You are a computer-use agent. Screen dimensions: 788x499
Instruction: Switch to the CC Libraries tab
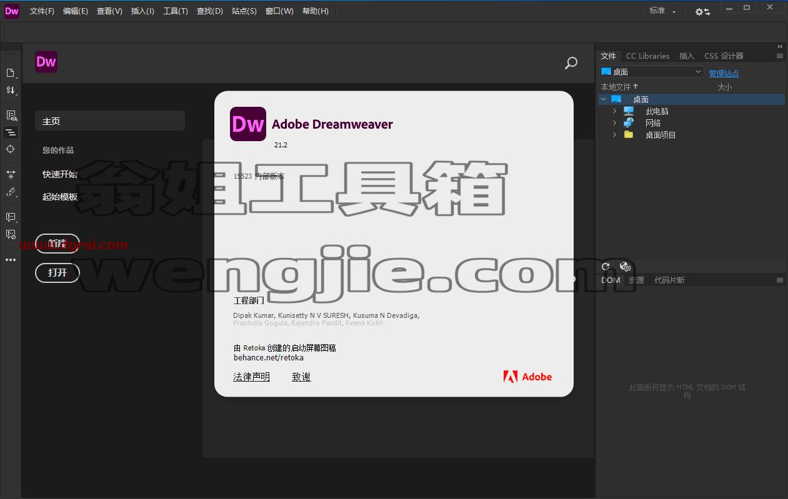pos(647,56)
